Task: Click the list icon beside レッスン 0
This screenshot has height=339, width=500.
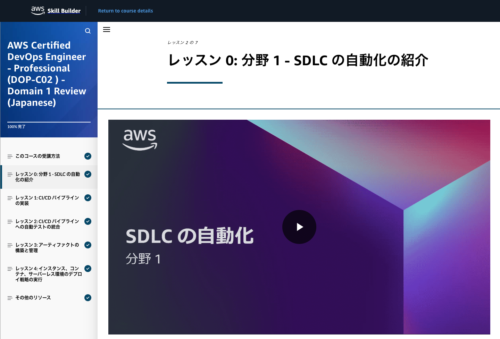Action: click(x=9, y=174)
